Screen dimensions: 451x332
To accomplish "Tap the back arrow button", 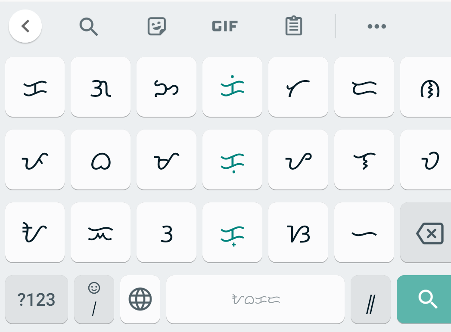I will tap(25, 26).
